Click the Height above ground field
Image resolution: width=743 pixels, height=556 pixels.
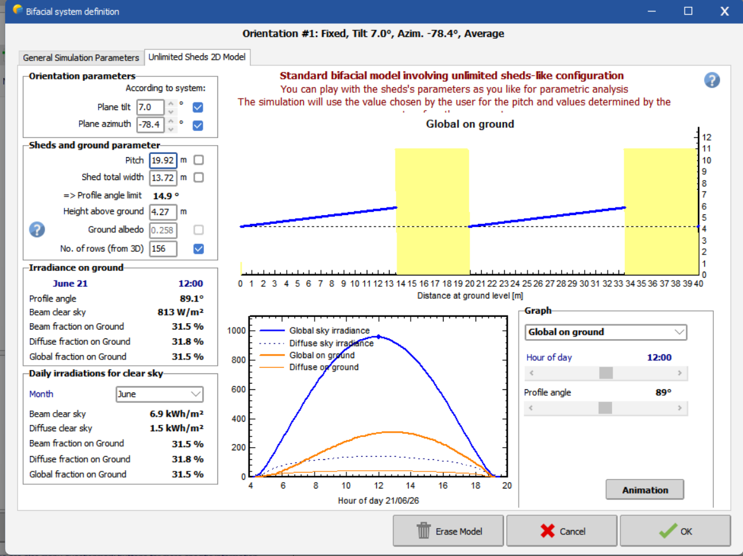[163, 212]
